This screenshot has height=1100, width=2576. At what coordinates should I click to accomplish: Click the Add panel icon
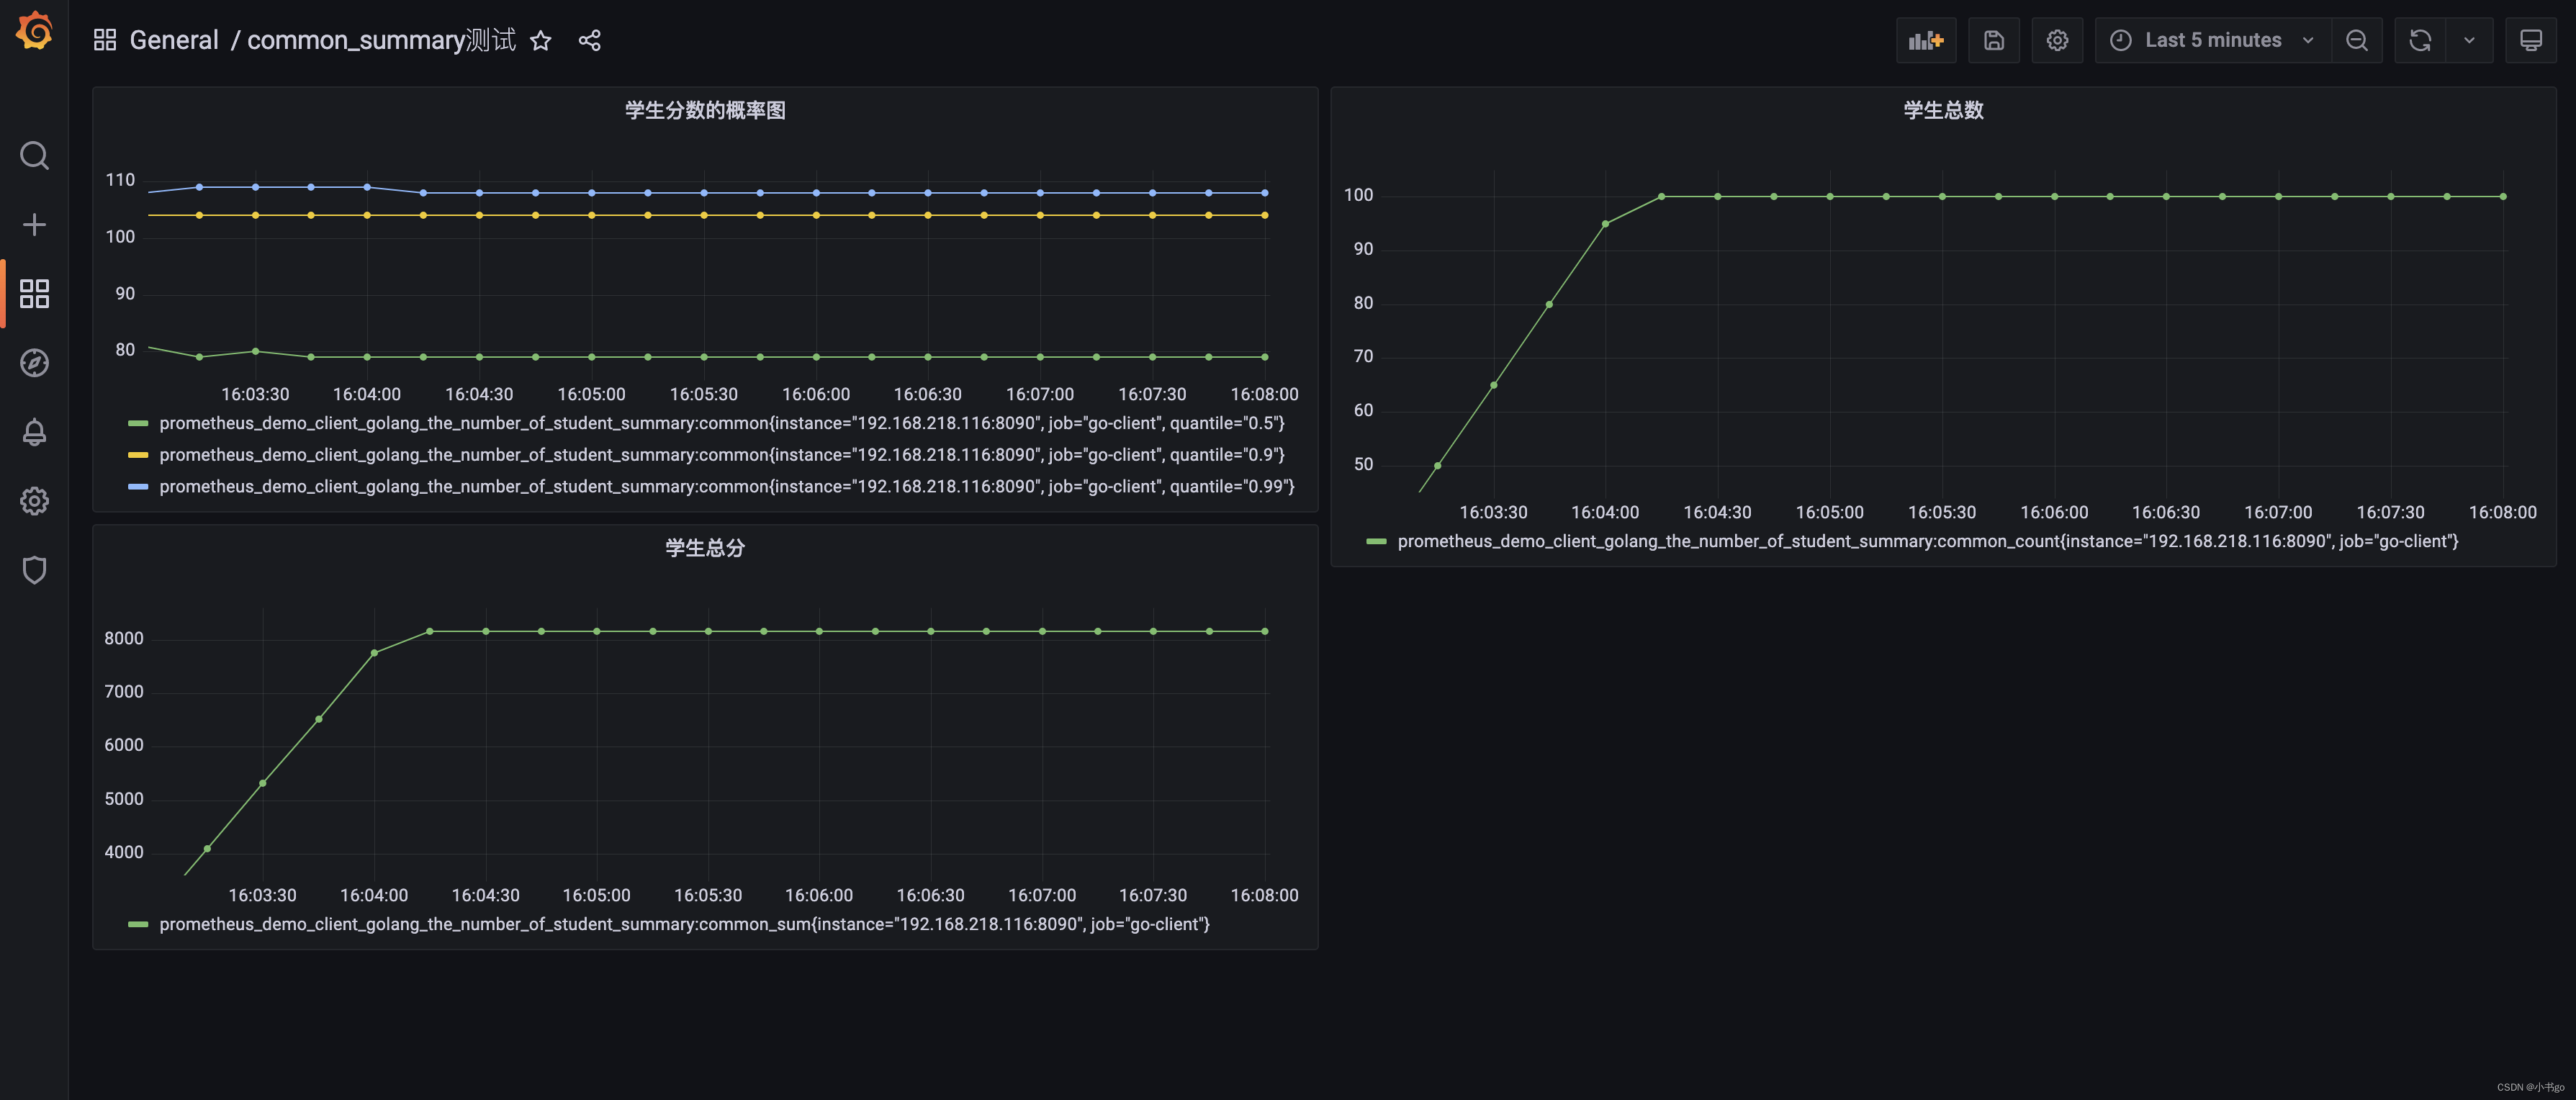click(1925, 40)
